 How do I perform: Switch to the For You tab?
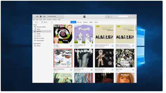click(x=79, y=22)
